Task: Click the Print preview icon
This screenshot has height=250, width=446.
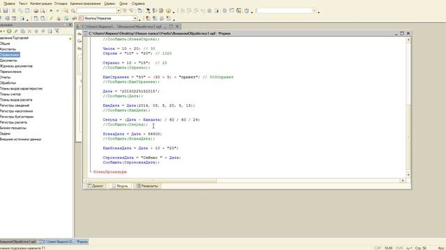Action: (x=43, y=11)
